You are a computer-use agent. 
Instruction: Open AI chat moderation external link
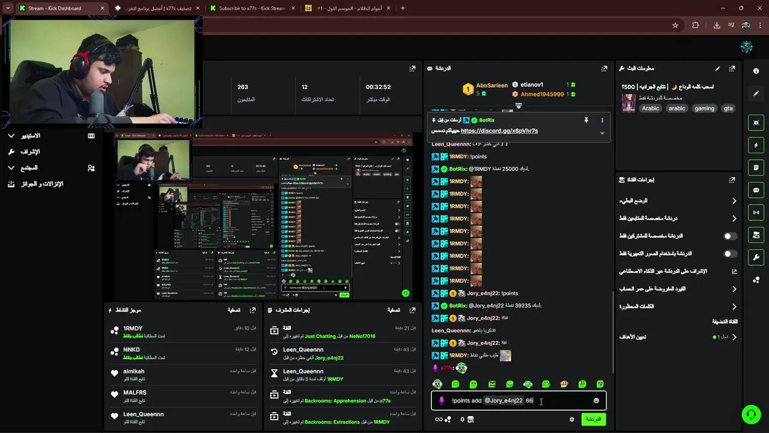[734, 271]
